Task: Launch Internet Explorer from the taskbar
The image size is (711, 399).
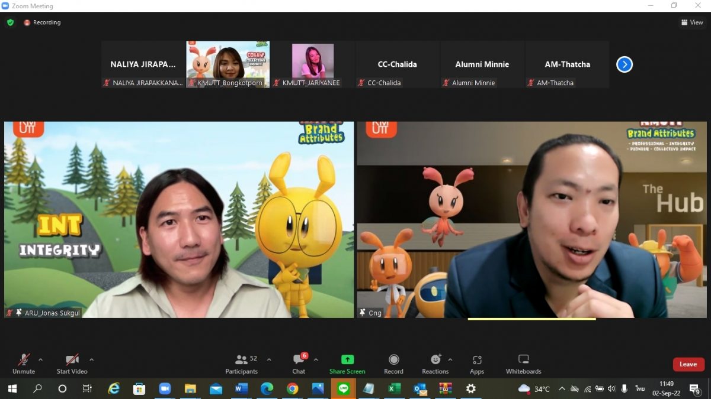Action: tap(114, 388)
